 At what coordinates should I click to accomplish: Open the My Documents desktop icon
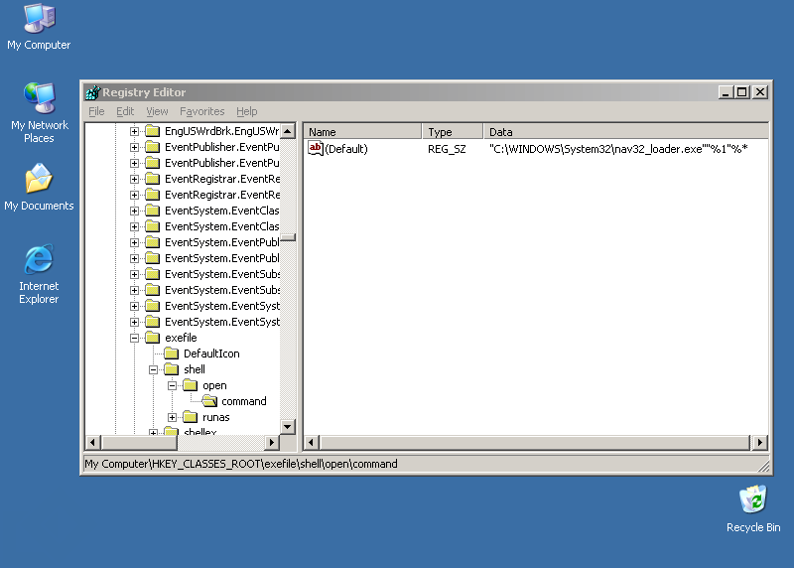pos(39,188)
